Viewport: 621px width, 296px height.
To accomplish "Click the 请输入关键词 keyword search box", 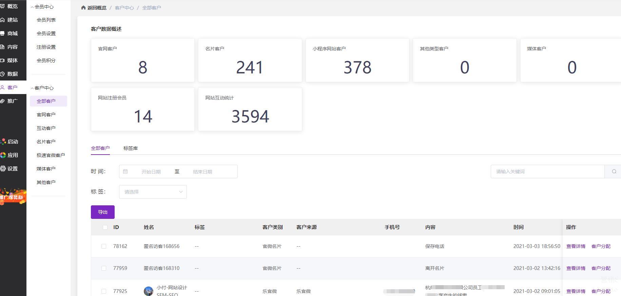I will [x=547, y=172].
